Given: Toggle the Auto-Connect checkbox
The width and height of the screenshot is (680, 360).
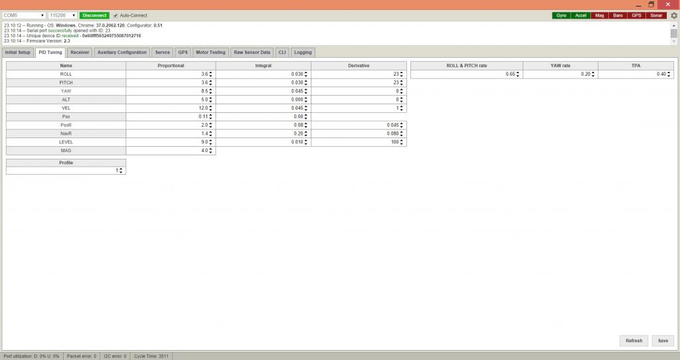Looking at the screenshot, I should coord(116,15).
